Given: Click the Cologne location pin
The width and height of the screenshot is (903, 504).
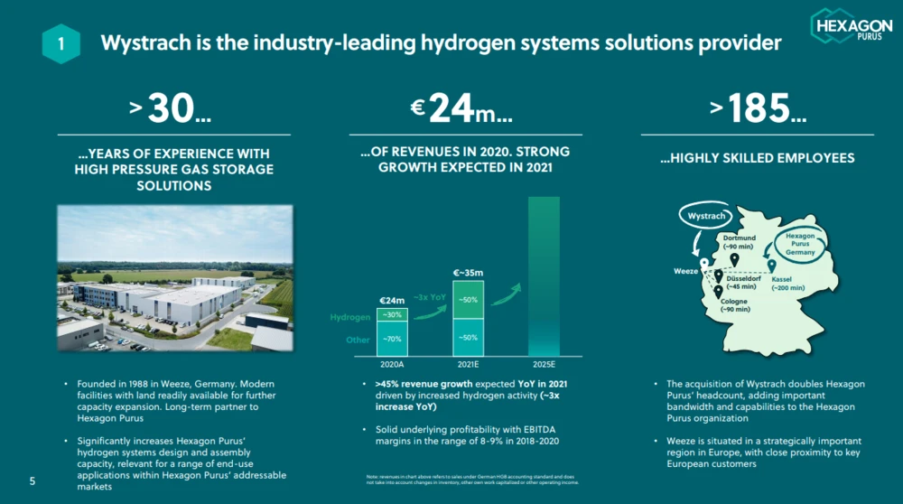Looking at the screenshot, I should coord(718,292).
